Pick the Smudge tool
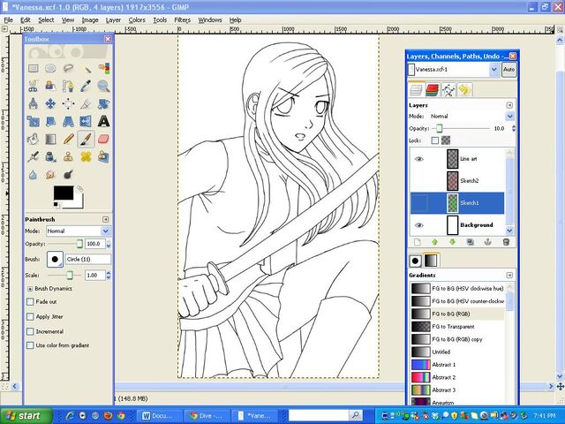This screenshot has height=424, width=565. coord(50,175)
